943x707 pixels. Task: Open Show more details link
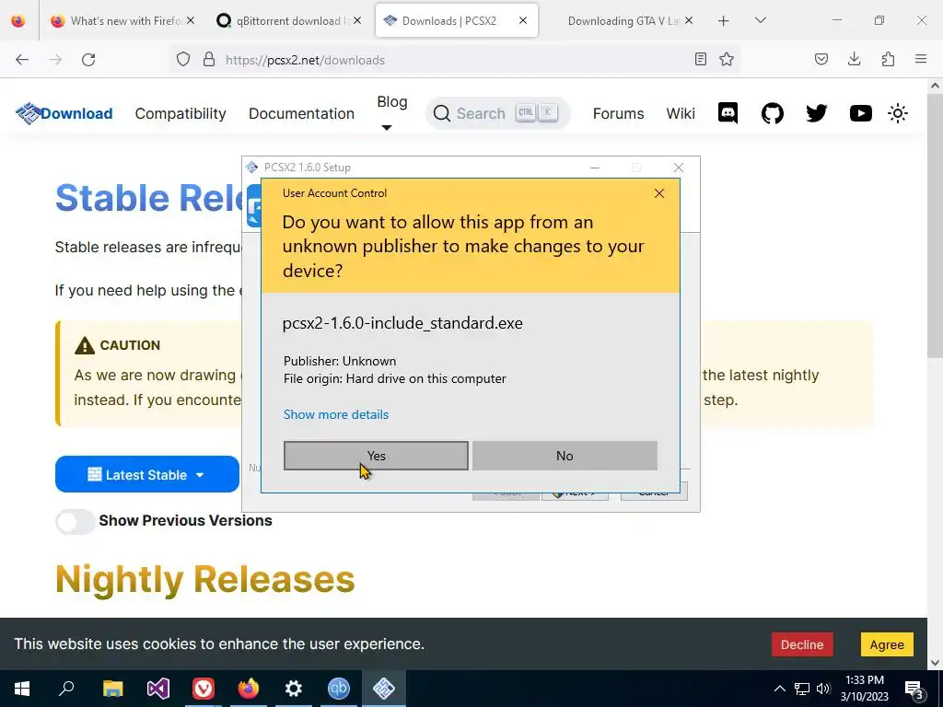pos(335,414)
